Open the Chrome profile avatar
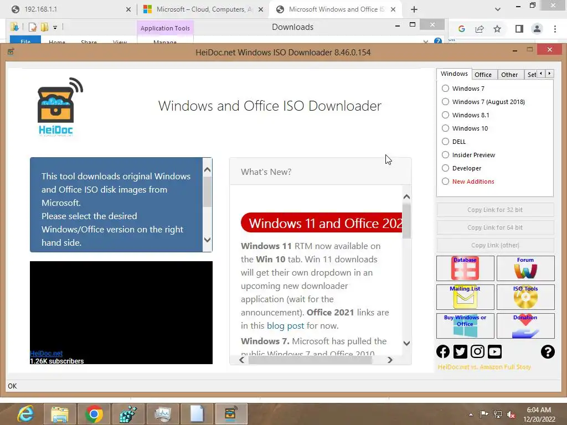This screenshot has width=567, height=425. coord(537,29)
